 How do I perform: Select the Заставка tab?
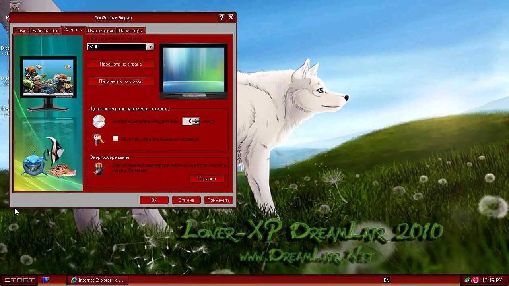click(74, 30)
